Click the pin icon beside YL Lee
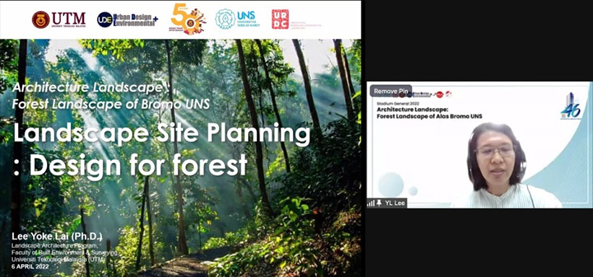 point(380,203)
